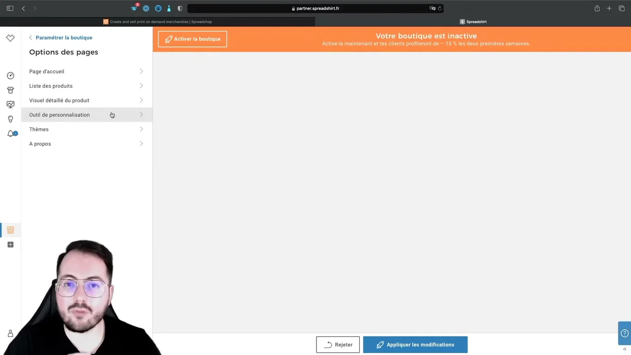Go back via Paramétrer la boutique link

tap(61, 37)
